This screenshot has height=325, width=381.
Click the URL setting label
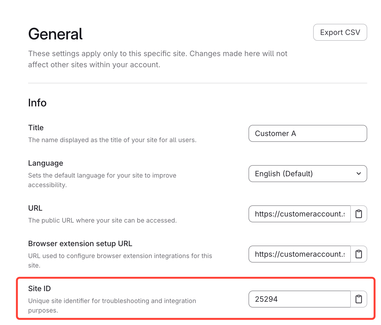[35, 208]
